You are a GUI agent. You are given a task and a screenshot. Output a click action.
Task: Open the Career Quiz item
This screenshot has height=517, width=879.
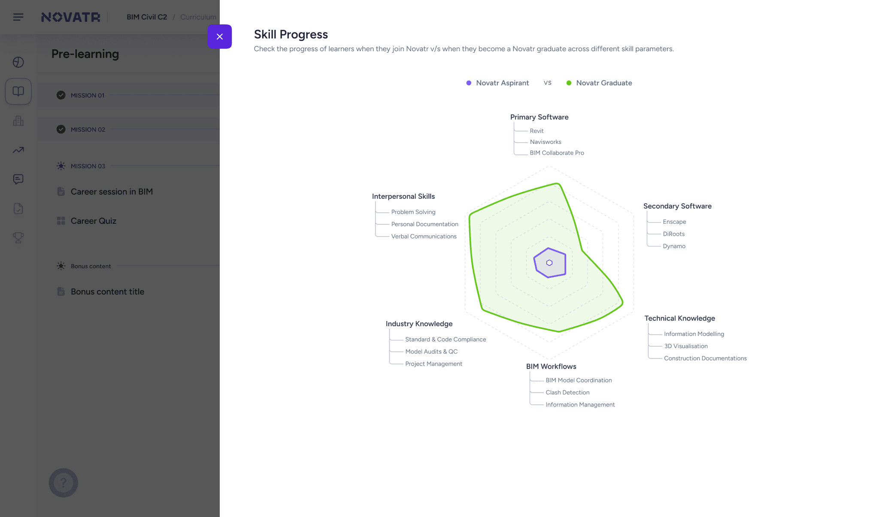(94, 221)
